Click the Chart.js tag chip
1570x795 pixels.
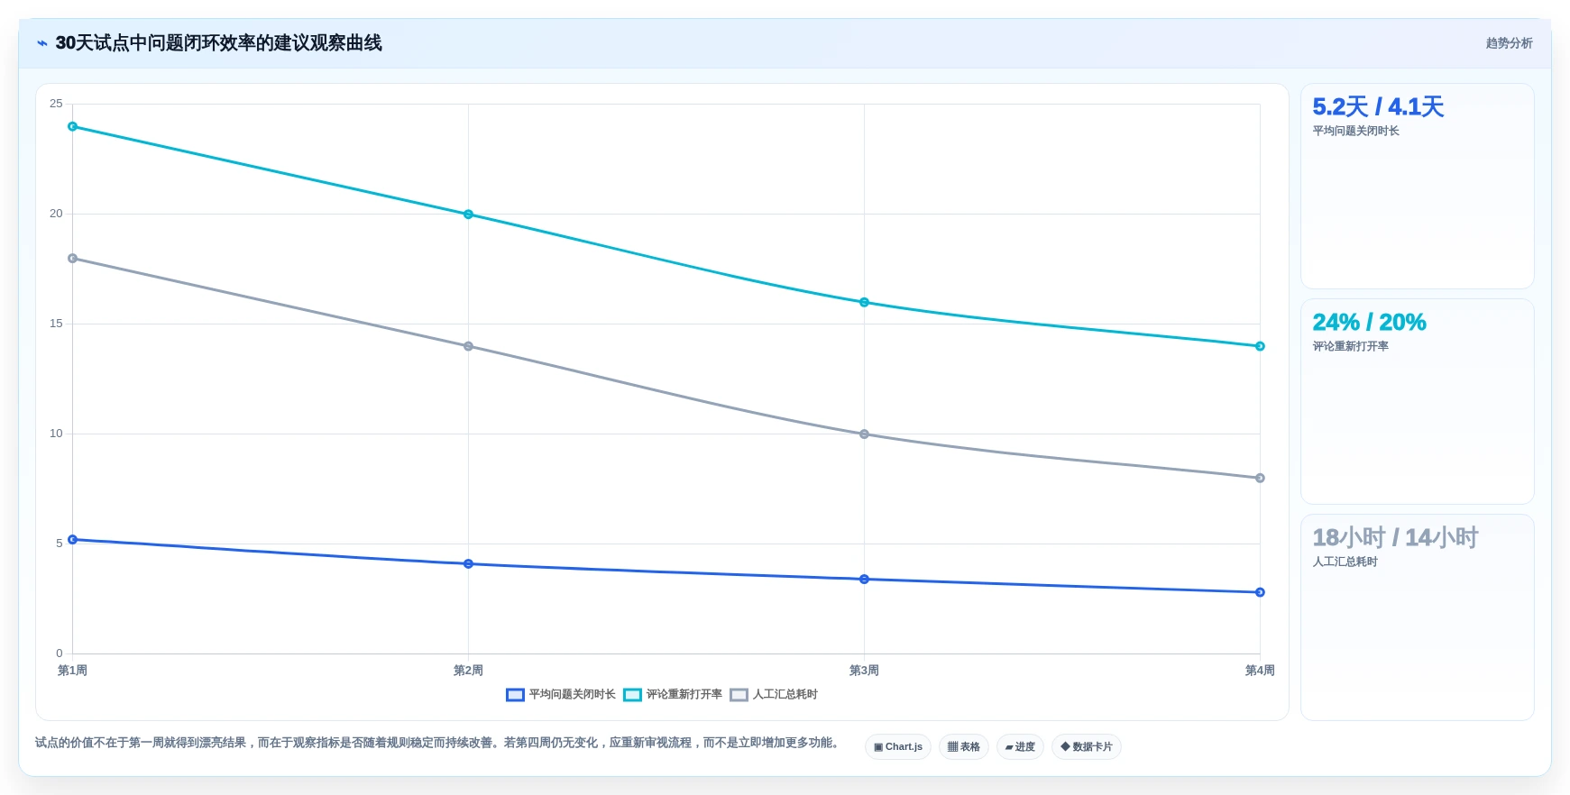pyautogui.click(x=898, y=747)
